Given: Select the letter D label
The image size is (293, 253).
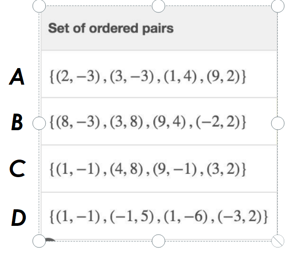Looking at the screenshot, I should click(x=18, y=218).
